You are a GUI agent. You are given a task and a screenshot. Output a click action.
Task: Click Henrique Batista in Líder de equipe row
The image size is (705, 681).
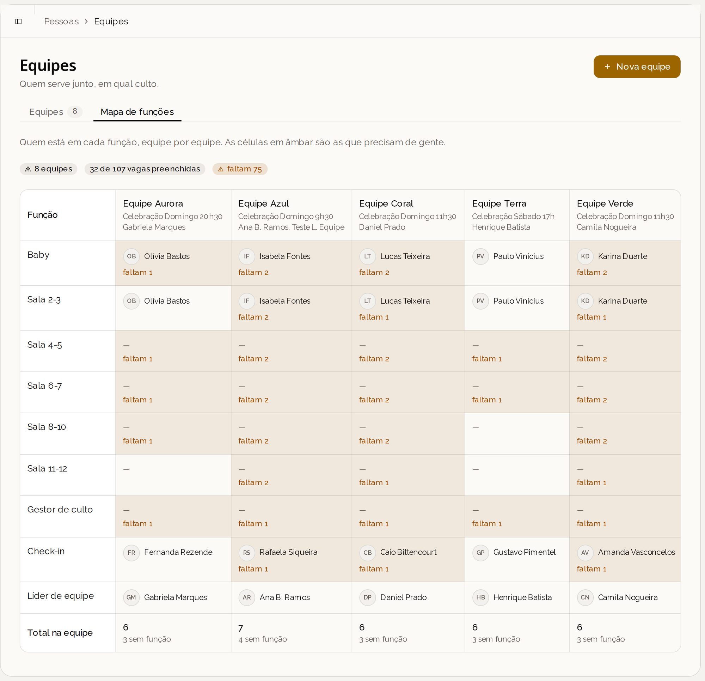[x=522, y=597]
